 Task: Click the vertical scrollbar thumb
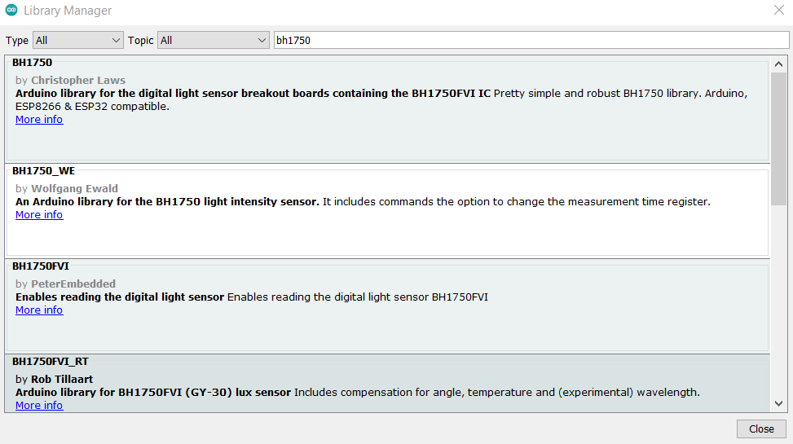tap(779, 138)
